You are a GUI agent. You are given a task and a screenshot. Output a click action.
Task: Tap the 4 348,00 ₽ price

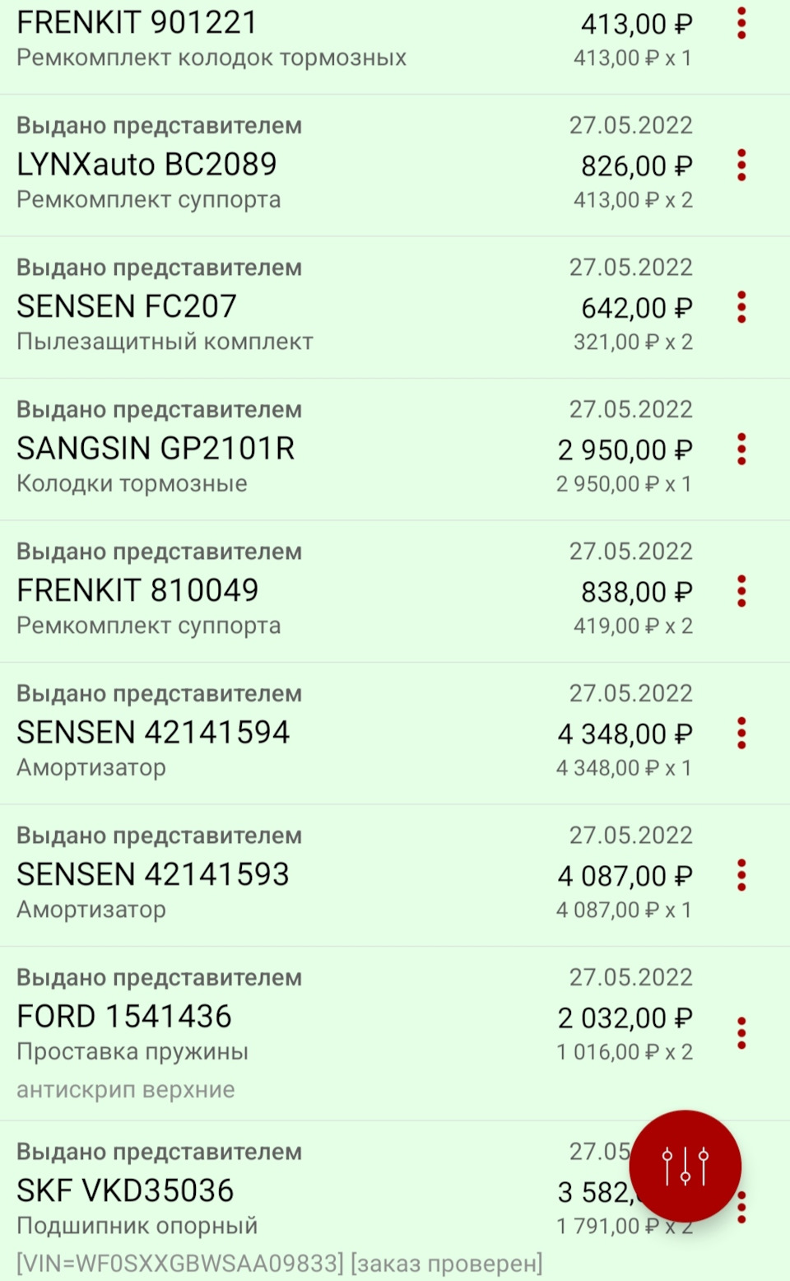(624, 734)
